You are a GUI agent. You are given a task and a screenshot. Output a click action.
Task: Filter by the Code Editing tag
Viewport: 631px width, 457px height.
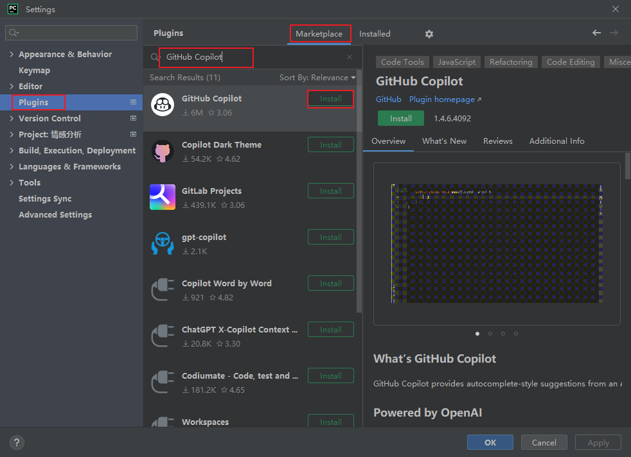(x=571, y=62)
